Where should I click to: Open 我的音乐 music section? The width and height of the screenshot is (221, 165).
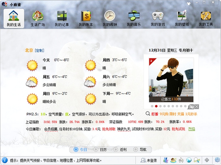[x=134, y=18]
